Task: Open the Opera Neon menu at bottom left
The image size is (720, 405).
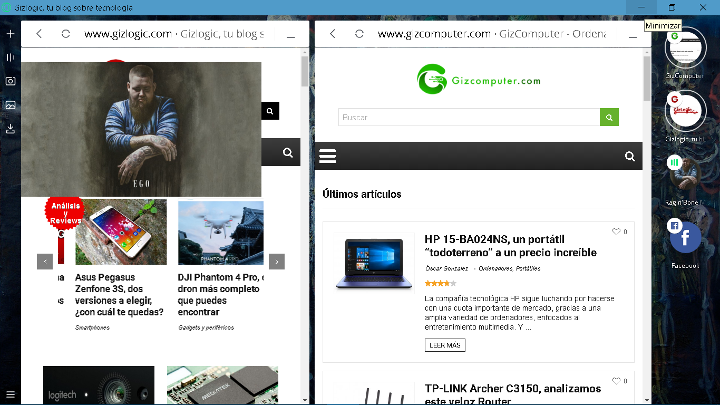Action: [x=11, y=394]
